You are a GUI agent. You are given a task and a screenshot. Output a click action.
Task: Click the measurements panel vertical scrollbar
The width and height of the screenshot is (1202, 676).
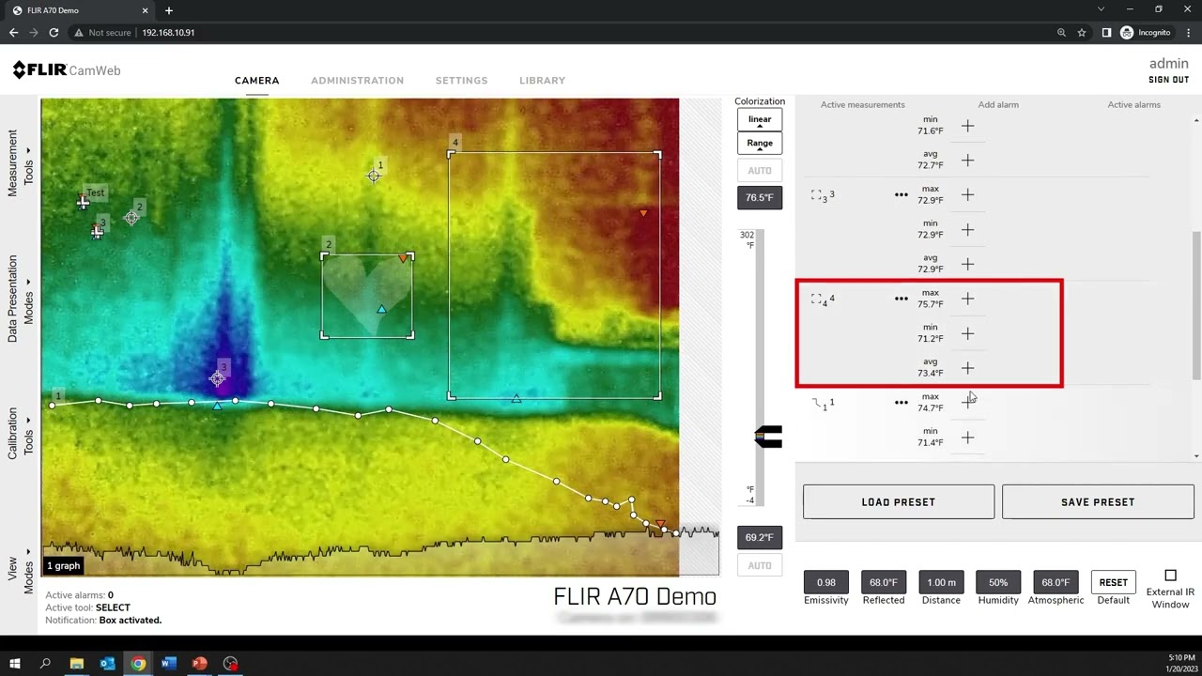pyautogui.click(x=1195, y=305)
